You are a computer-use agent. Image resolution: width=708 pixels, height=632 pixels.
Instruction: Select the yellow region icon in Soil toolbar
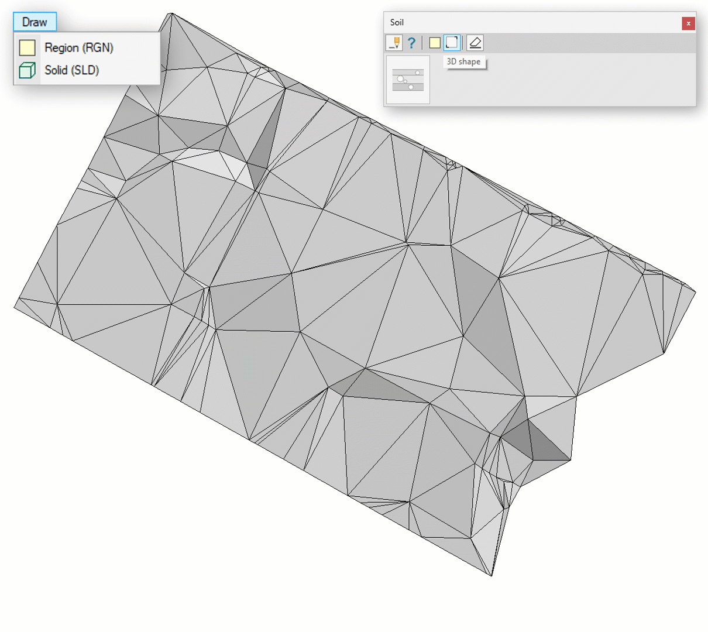[x=434, y=43]
